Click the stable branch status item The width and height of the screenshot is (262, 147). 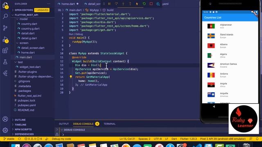coord(9,139)
